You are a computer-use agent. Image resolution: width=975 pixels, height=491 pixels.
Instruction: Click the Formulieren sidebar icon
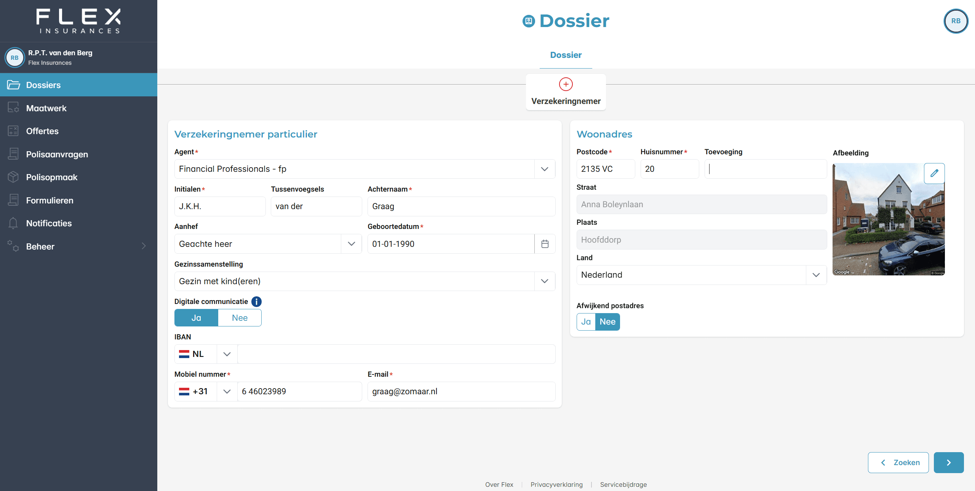point(13,200)
